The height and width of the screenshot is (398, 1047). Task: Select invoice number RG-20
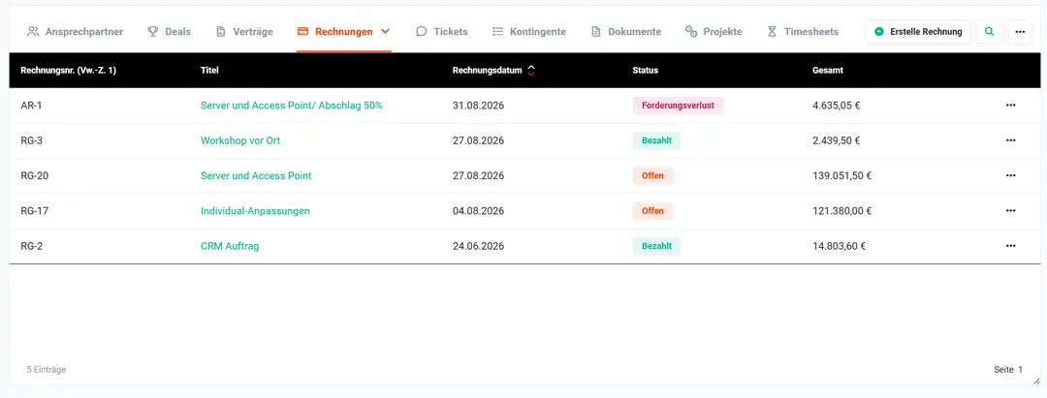click(35, 176)
